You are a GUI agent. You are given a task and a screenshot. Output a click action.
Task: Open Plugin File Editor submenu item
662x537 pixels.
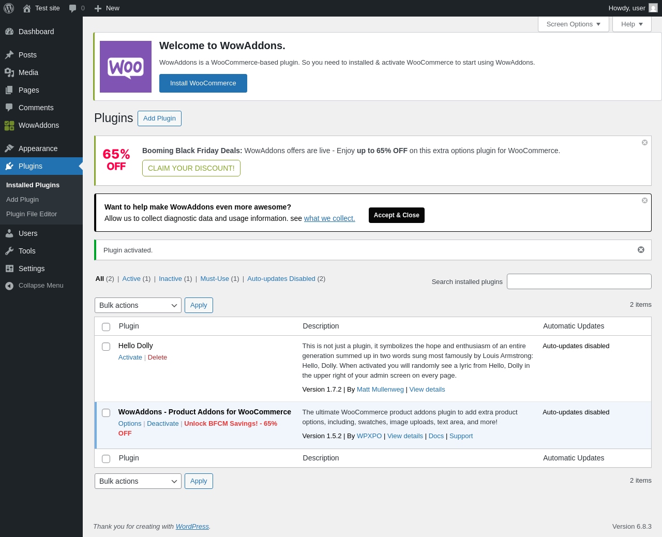[x=32, y=214]
